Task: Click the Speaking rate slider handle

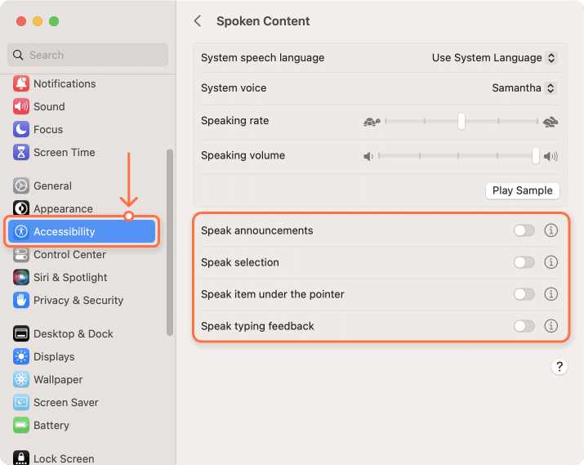Action: (461, 122)
